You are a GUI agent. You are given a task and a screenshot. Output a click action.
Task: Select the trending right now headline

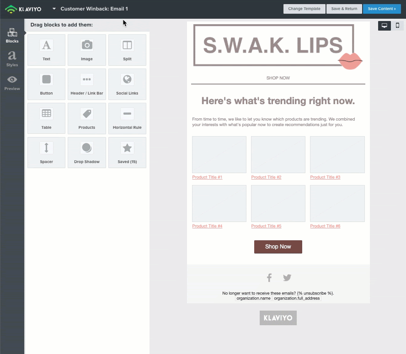278,101
